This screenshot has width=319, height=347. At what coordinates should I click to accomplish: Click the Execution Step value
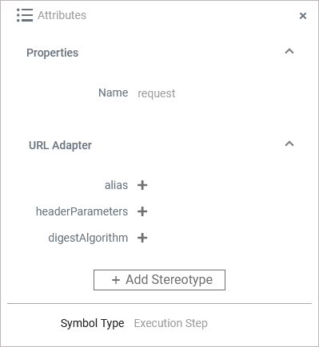[x=171, y=323]
